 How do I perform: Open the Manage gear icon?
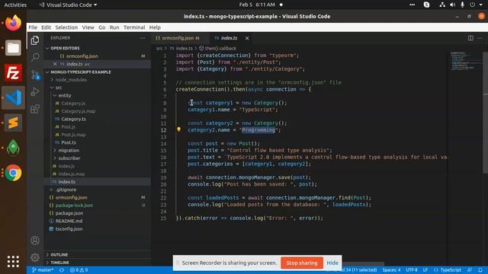pos(35,257)
